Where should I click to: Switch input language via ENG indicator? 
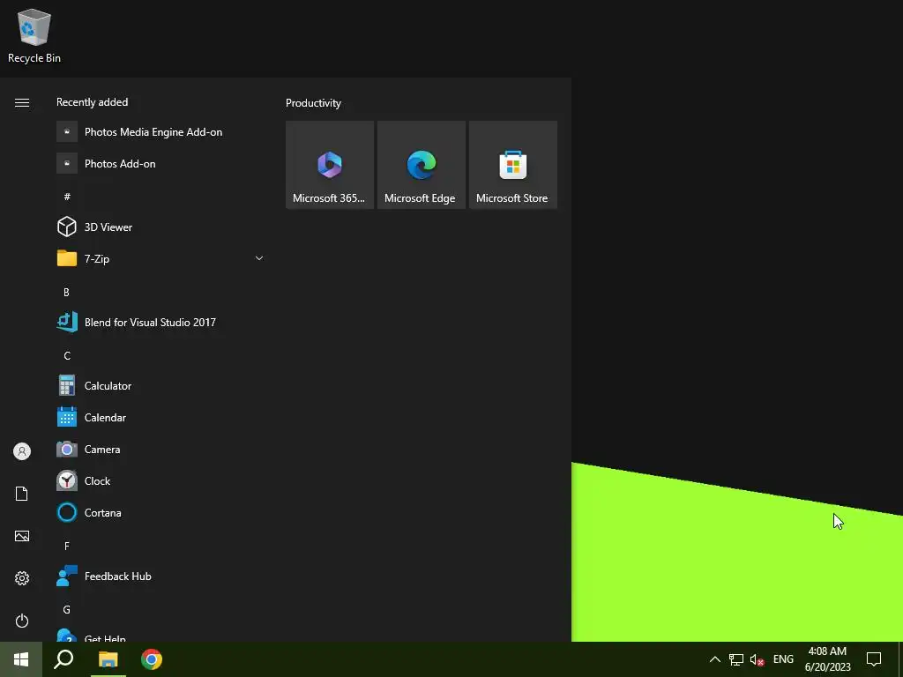[x=783, y=659]
